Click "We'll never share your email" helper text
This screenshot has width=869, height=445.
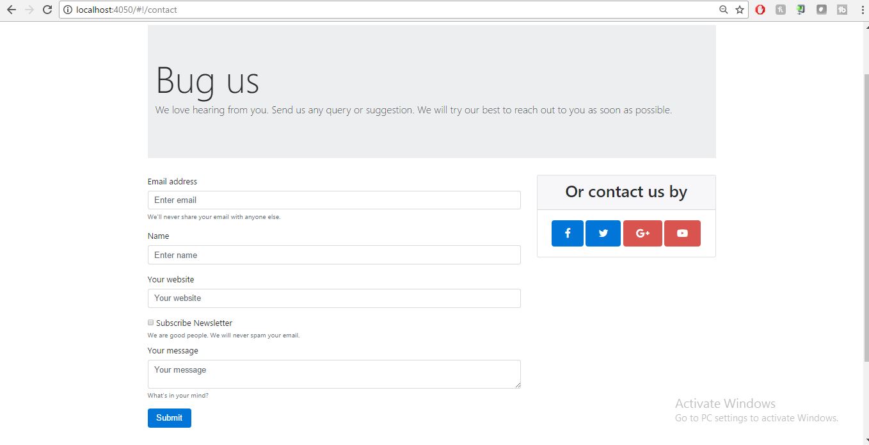click(214, 217)
